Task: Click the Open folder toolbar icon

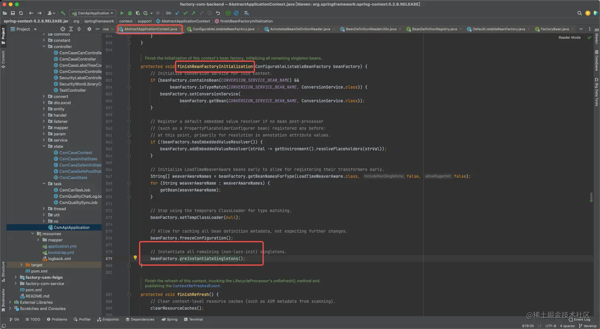Action: coord(5,13)
